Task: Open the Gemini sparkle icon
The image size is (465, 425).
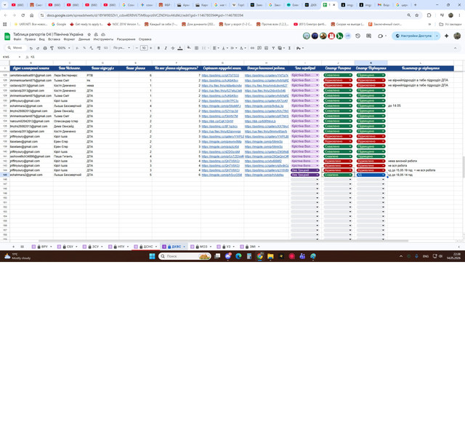Action: (x=446, y=36)
